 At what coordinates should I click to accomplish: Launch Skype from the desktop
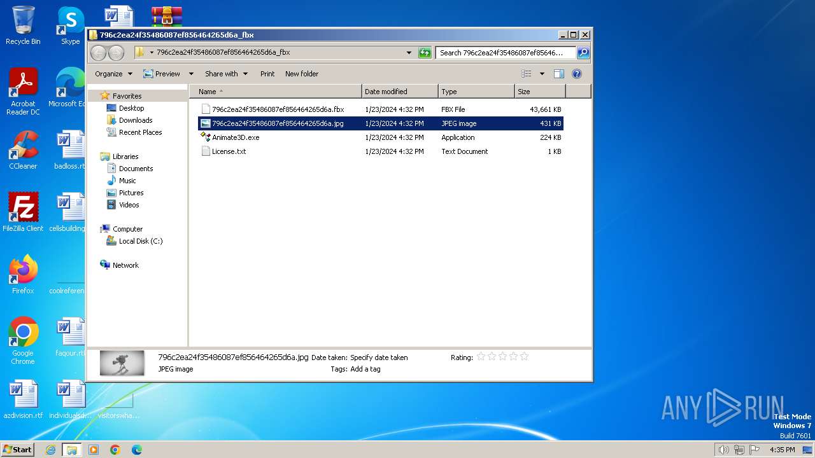[70, 25]
